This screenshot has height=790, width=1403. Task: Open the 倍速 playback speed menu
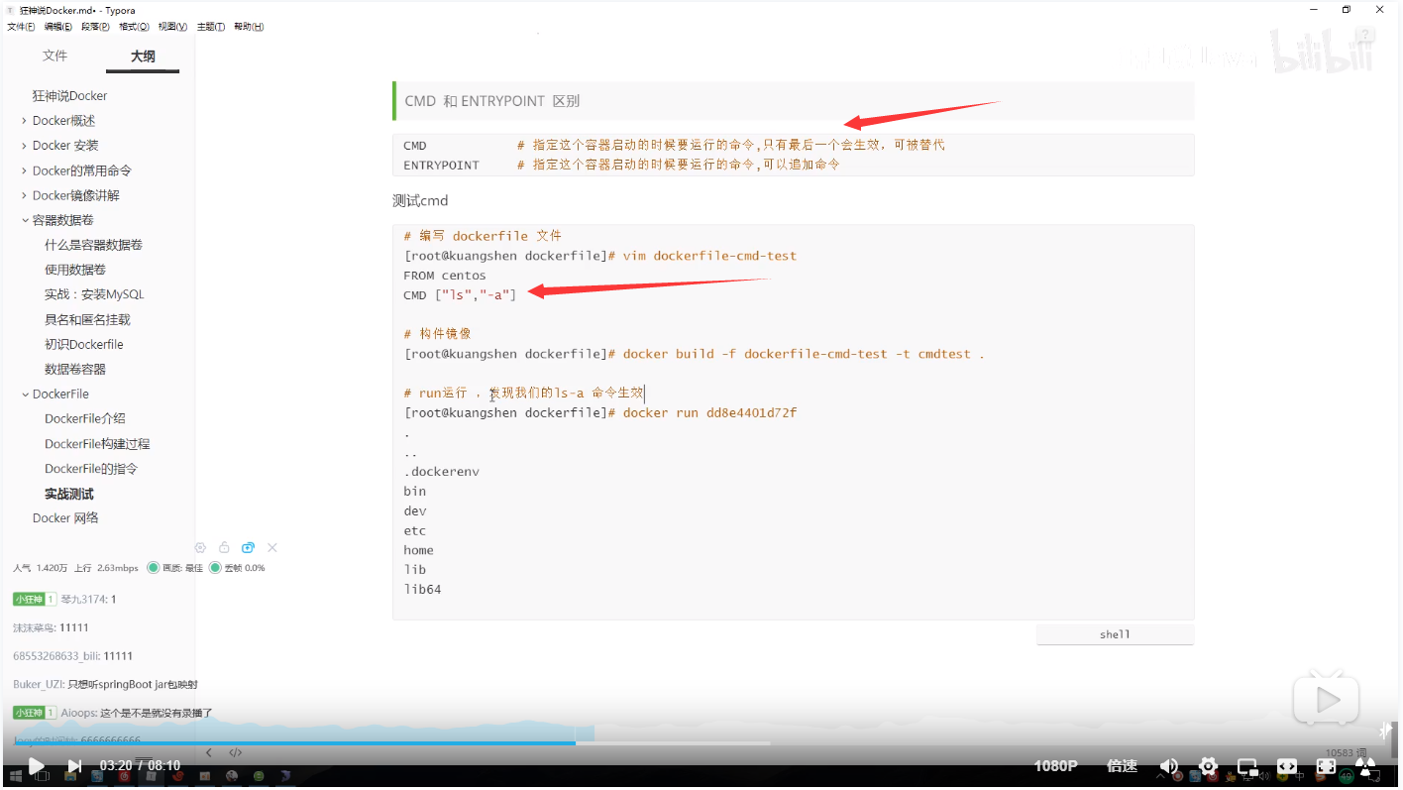1122,765
